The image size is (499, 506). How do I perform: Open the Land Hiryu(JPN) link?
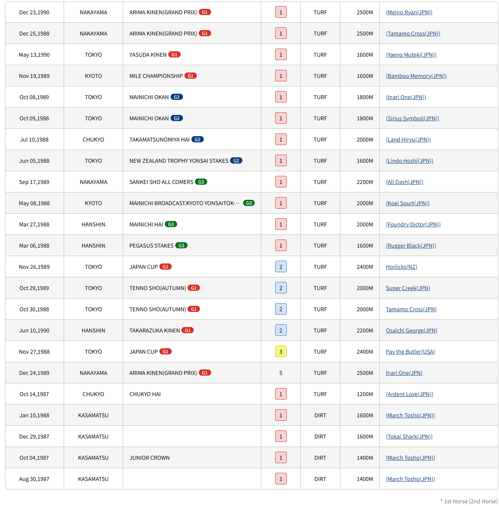(408, 140)
